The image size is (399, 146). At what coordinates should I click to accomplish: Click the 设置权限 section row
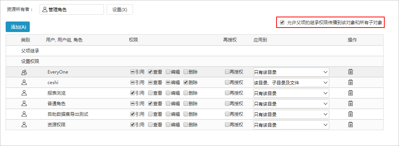tap(194, 61)
